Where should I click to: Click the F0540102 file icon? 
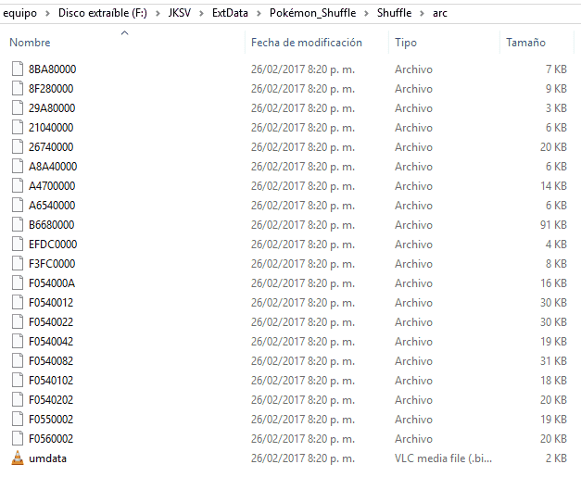[x=18, y=380]
